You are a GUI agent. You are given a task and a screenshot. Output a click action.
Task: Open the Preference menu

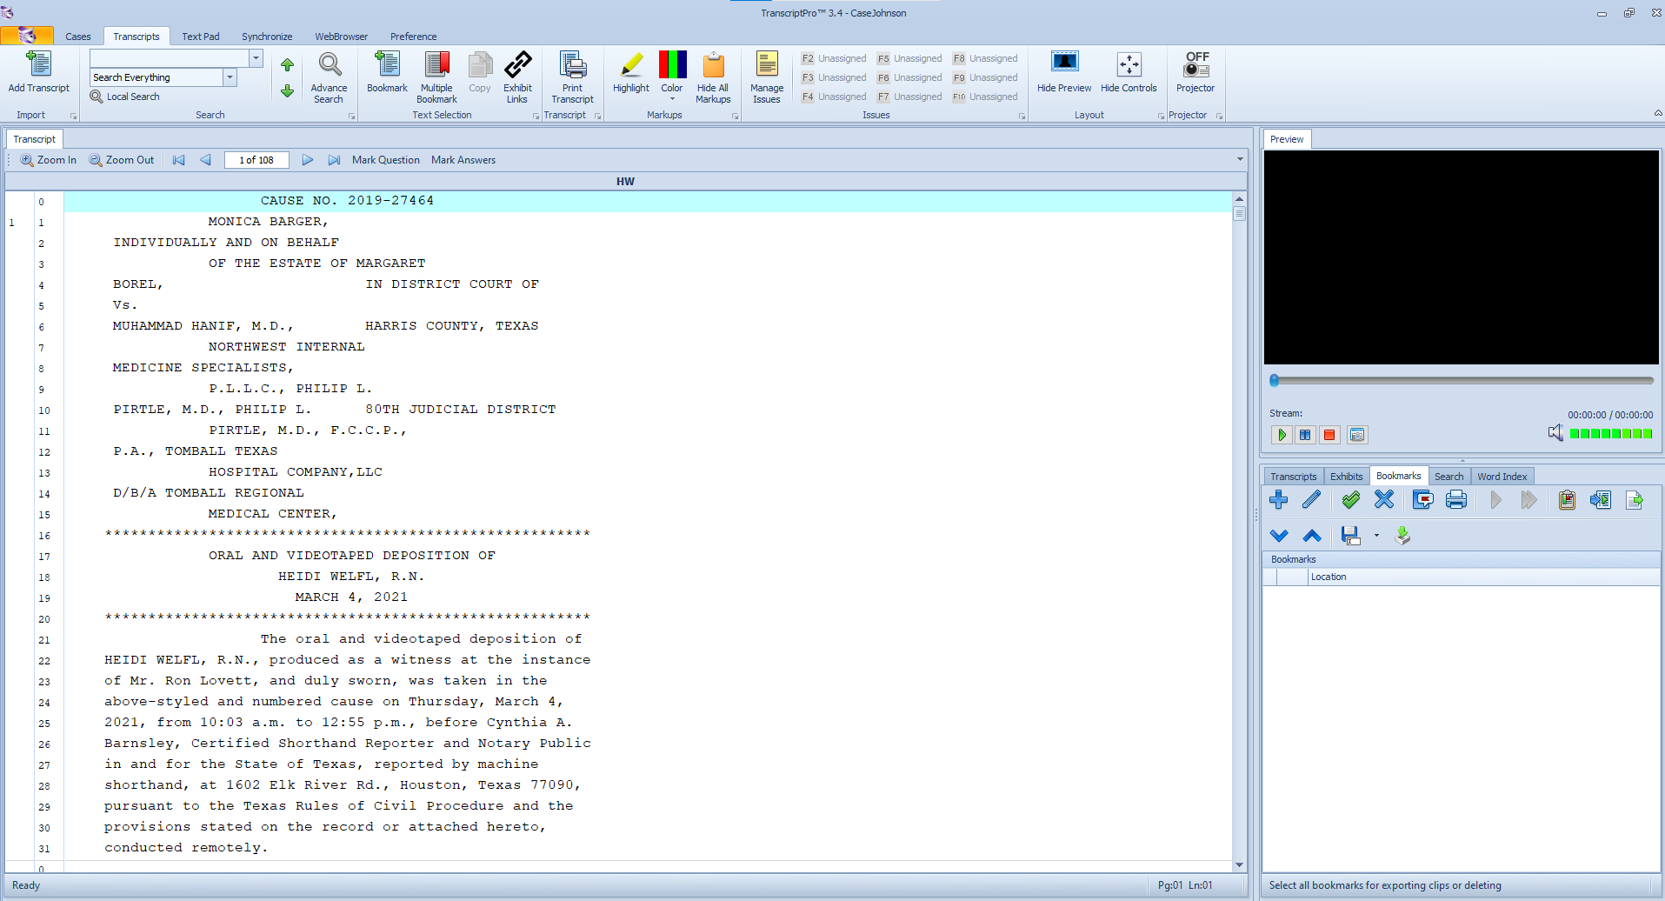(x=414, y=37)
